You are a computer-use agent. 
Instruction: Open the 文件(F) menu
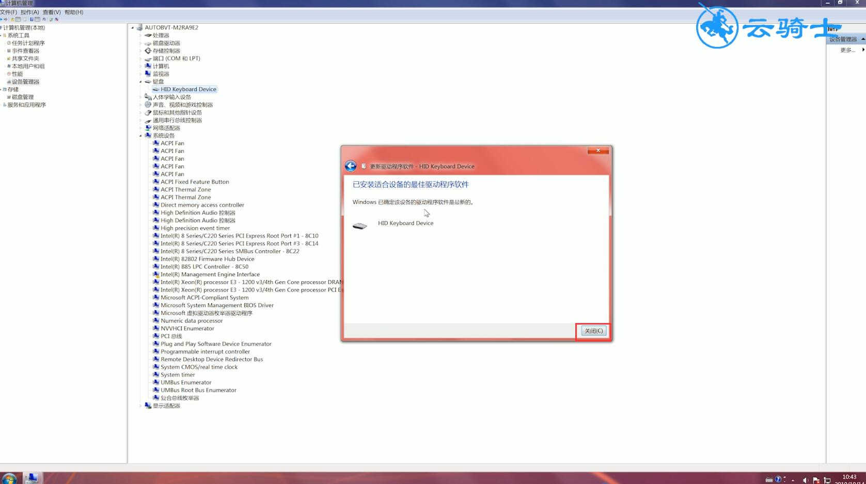tap(9, 12)
